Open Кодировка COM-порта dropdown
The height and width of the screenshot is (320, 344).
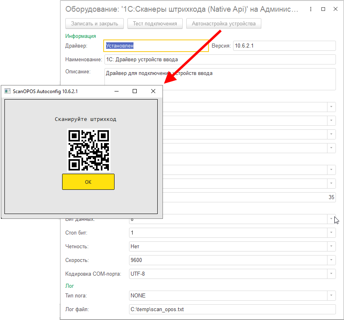[331, 274]
